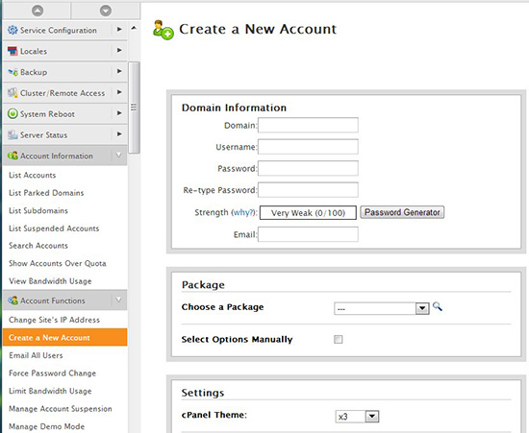Click the Account Information users icon
Viewport: 529px width, 433px height.
(x=13, y=156)
